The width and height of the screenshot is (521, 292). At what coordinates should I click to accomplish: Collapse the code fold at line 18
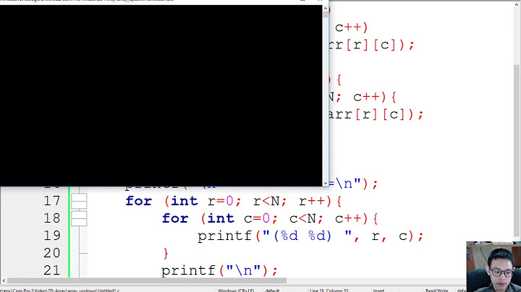79,218
